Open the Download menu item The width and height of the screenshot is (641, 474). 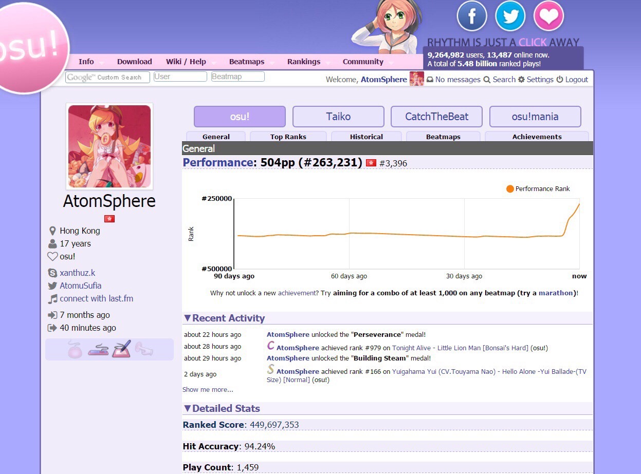135,62
